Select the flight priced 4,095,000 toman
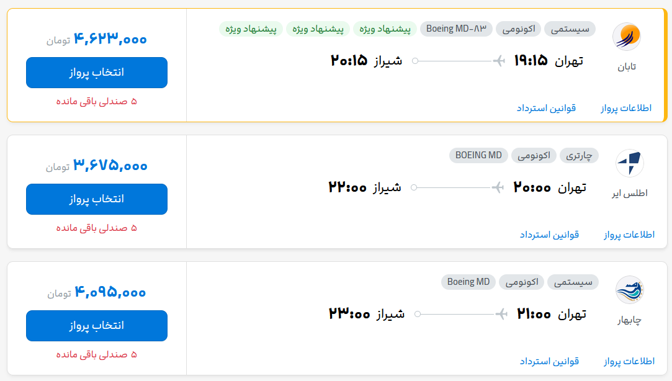 point(97,326)
